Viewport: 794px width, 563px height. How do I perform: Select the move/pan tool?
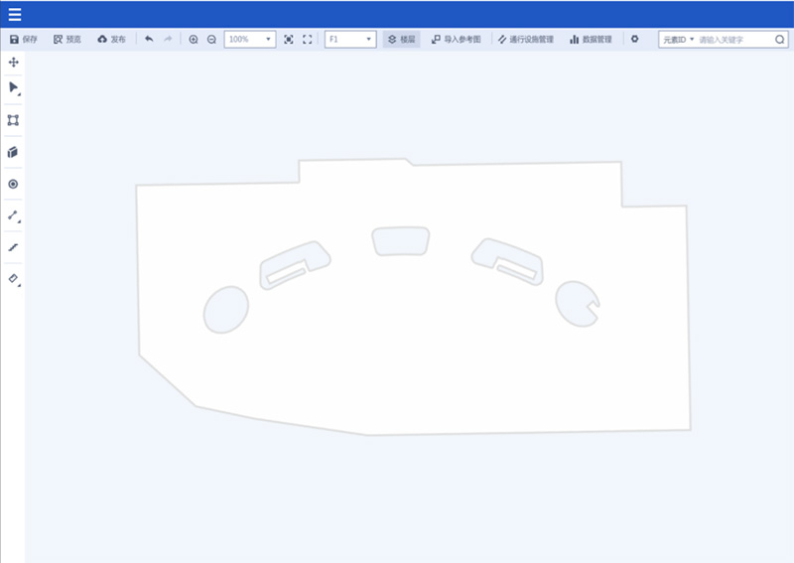(x=13, y=63)
